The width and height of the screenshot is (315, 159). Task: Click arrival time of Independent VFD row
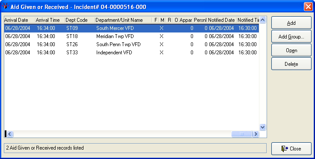coord(46,53)
